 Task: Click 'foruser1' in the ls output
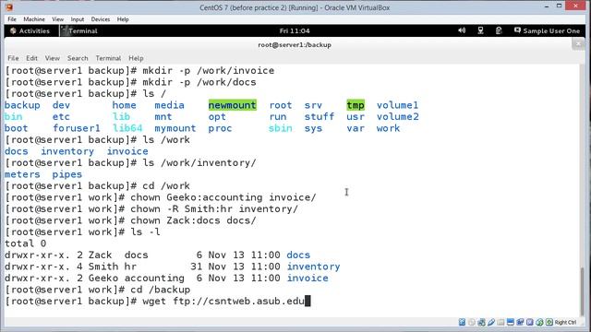click(77, 128)
